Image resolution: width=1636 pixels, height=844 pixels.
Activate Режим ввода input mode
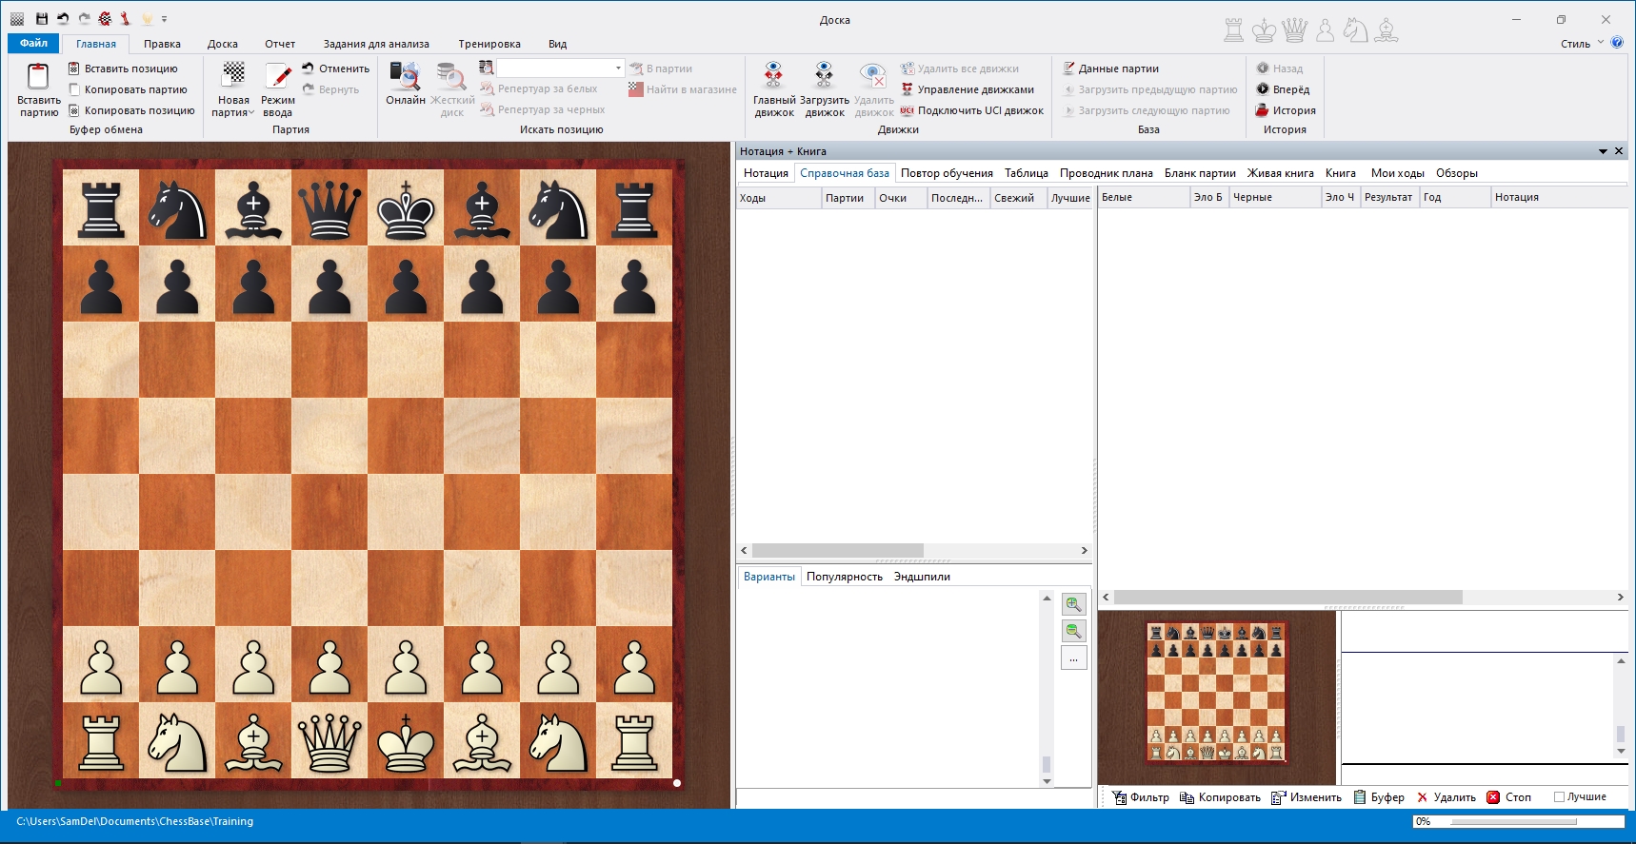[277, 76]
